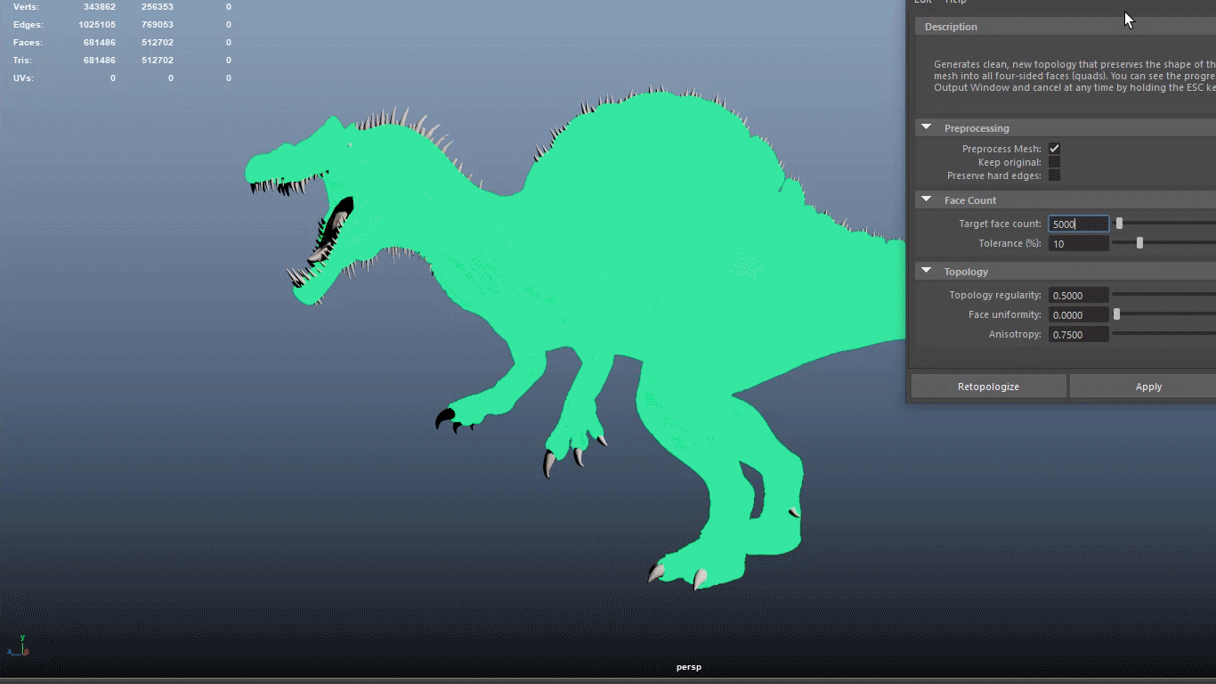Click the Face uniformity value field
1216x684 pixels.
click(x=1078, y=315)
